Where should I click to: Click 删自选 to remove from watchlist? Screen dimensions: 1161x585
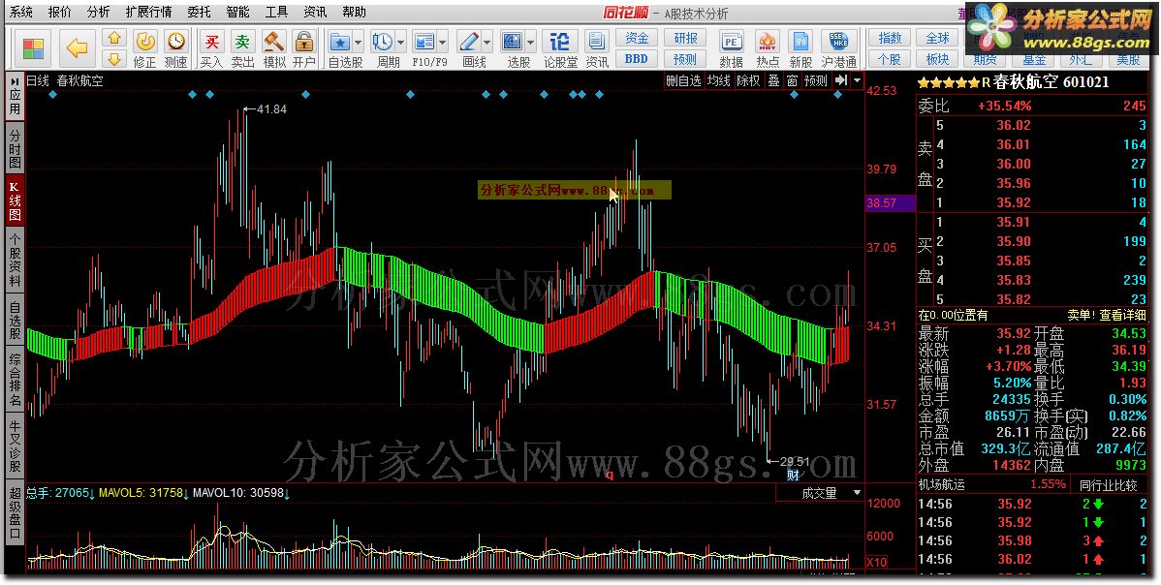682,80
